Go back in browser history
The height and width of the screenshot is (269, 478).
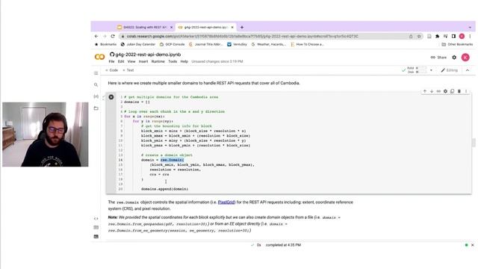pyautogui.click(x=96, y=37)
